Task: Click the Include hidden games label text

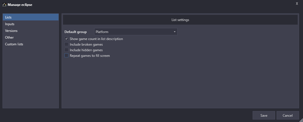Action: (x=86, y=50)
